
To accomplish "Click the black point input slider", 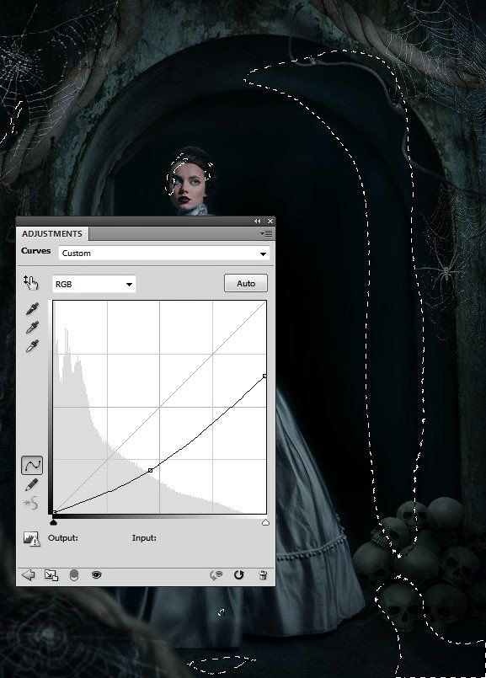I will pos(53,523).
